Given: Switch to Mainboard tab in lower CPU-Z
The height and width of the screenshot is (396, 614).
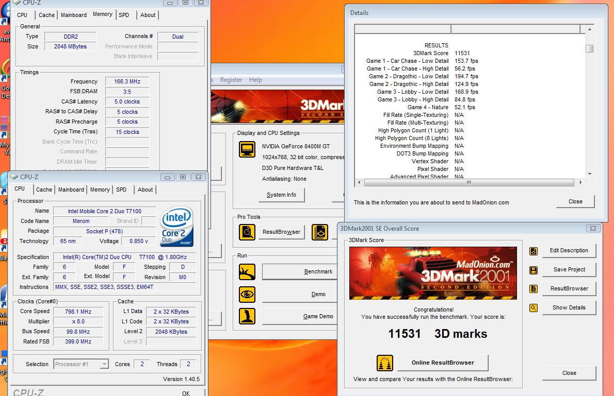Looking at the screenshot, I should [71, 190].
